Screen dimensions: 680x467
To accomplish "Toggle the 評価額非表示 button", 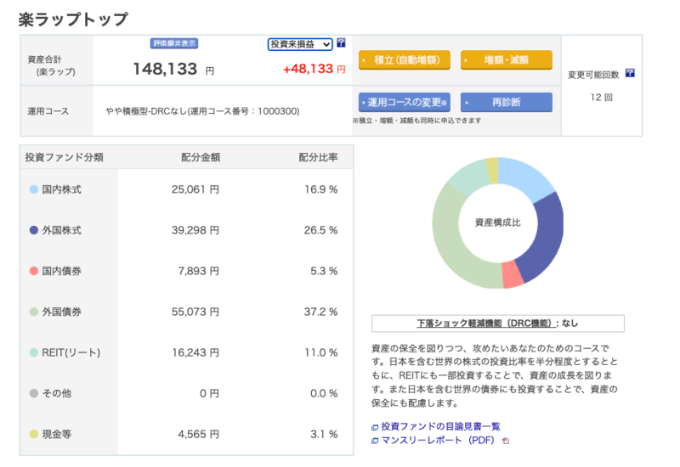I will (174, 43).
